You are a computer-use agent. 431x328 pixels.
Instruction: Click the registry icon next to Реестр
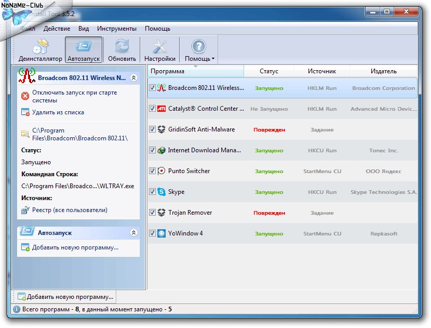click(25, 210)
